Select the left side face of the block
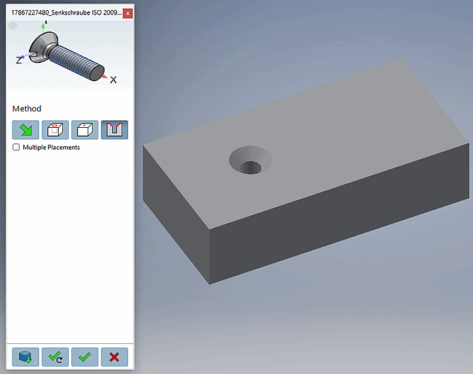473x374 pixels. 176,215
